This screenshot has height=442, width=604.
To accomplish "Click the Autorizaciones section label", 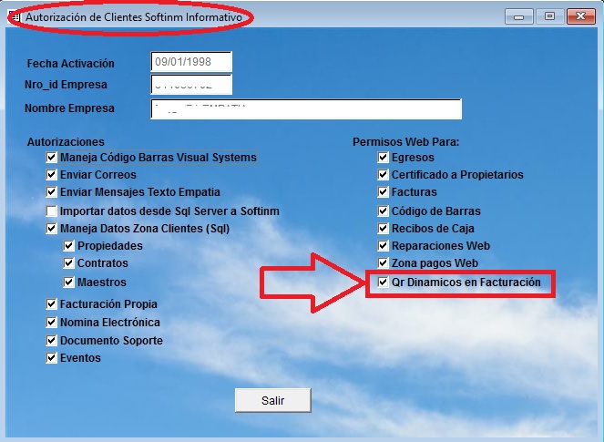I will [66, 142].
